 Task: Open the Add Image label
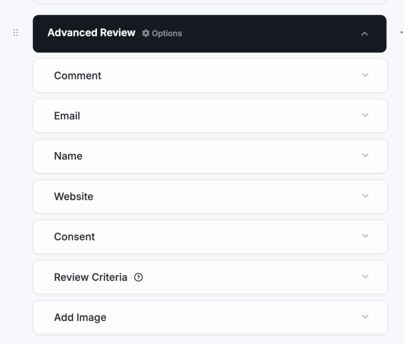(80, 318)
